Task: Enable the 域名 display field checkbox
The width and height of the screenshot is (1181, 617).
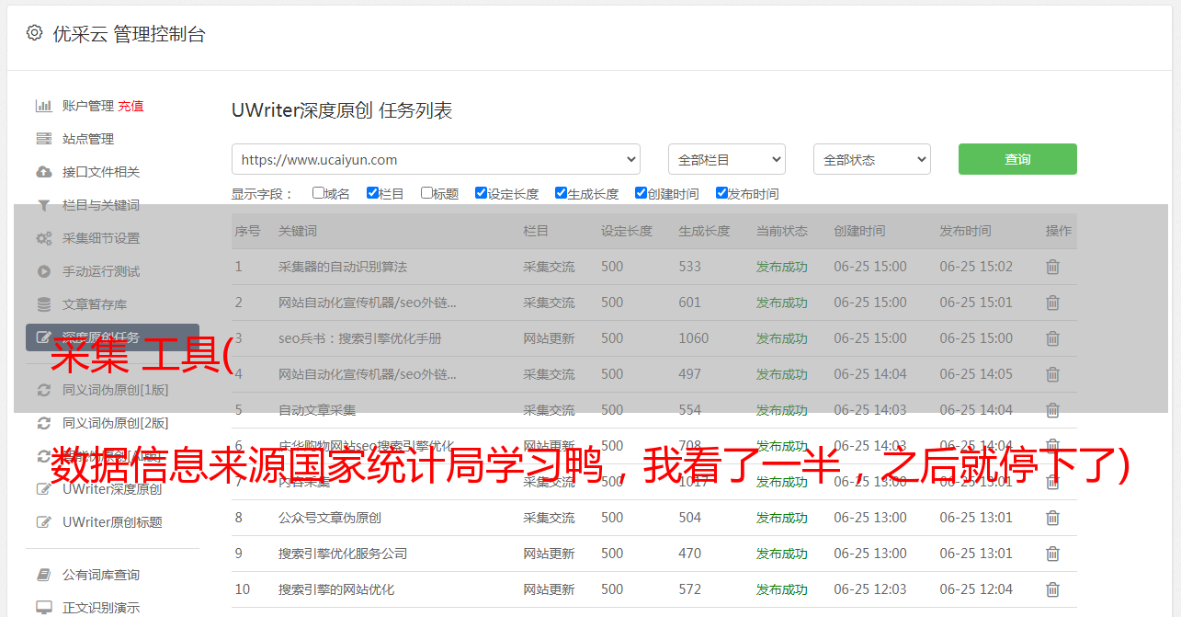Action: [318, 193]
